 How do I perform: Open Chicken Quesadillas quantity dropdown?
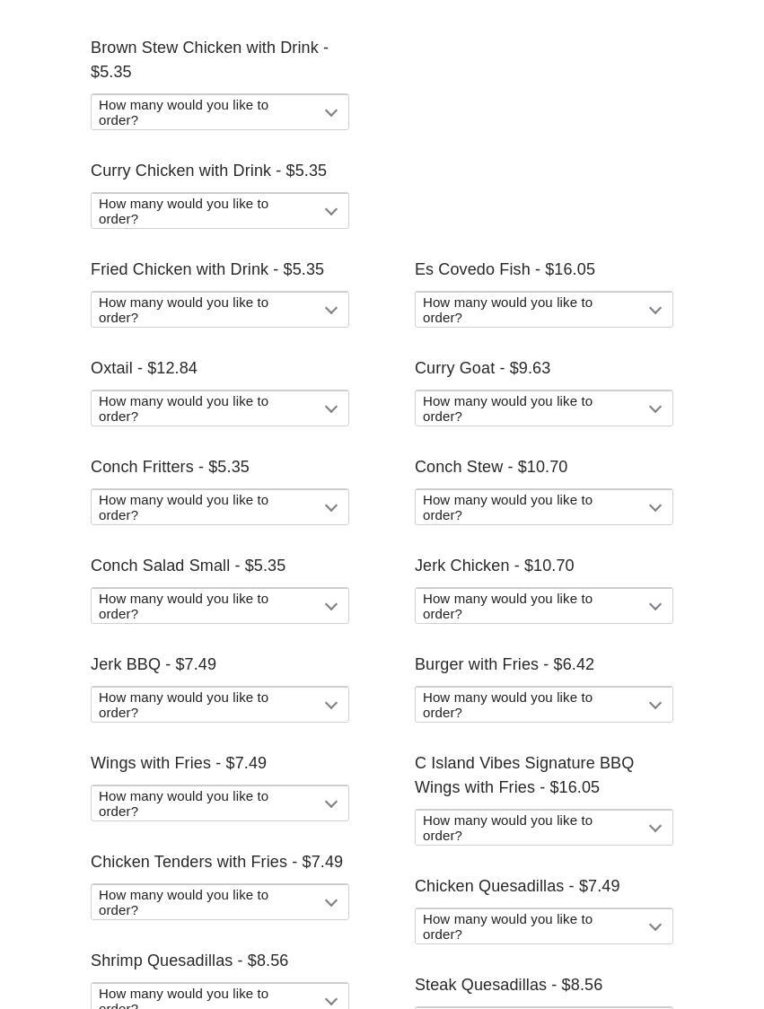coord(543,926)
